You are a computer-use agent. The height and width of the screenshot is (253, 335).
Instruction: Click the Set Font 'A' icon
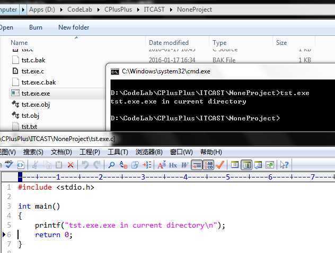click(162, 165)
